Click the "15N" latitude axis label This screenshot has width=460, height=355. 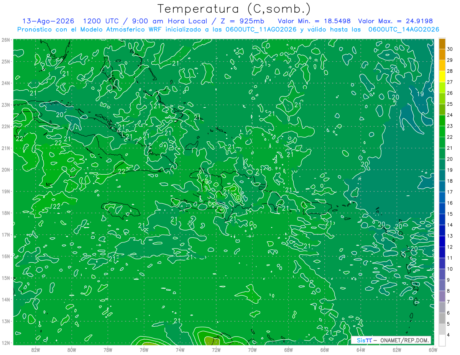[6, 278]
